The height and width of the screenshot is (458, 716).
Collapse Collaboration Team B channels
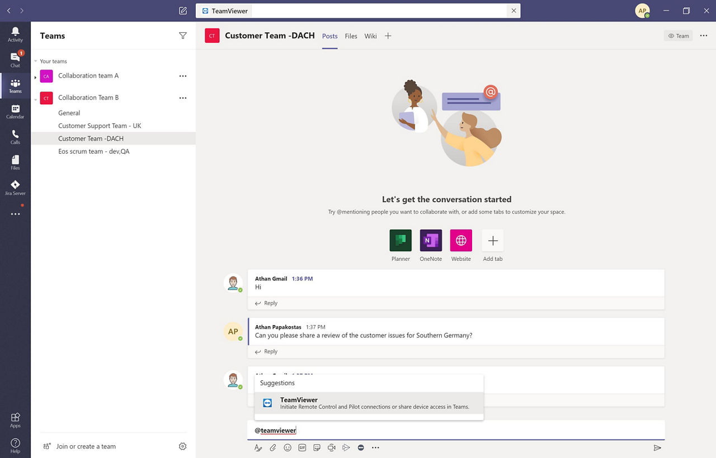tap(35, 98)
